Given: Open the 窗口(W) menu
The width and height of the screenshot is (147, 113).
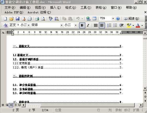Looking at the screenshot, I should pyautogui.click(x=116, y=8).
